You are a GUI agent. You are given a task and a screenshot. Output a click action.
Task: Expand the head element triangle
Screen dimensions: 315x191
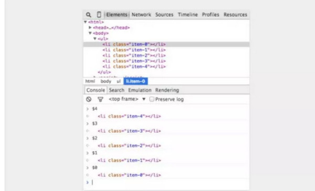tap(90, 27)
